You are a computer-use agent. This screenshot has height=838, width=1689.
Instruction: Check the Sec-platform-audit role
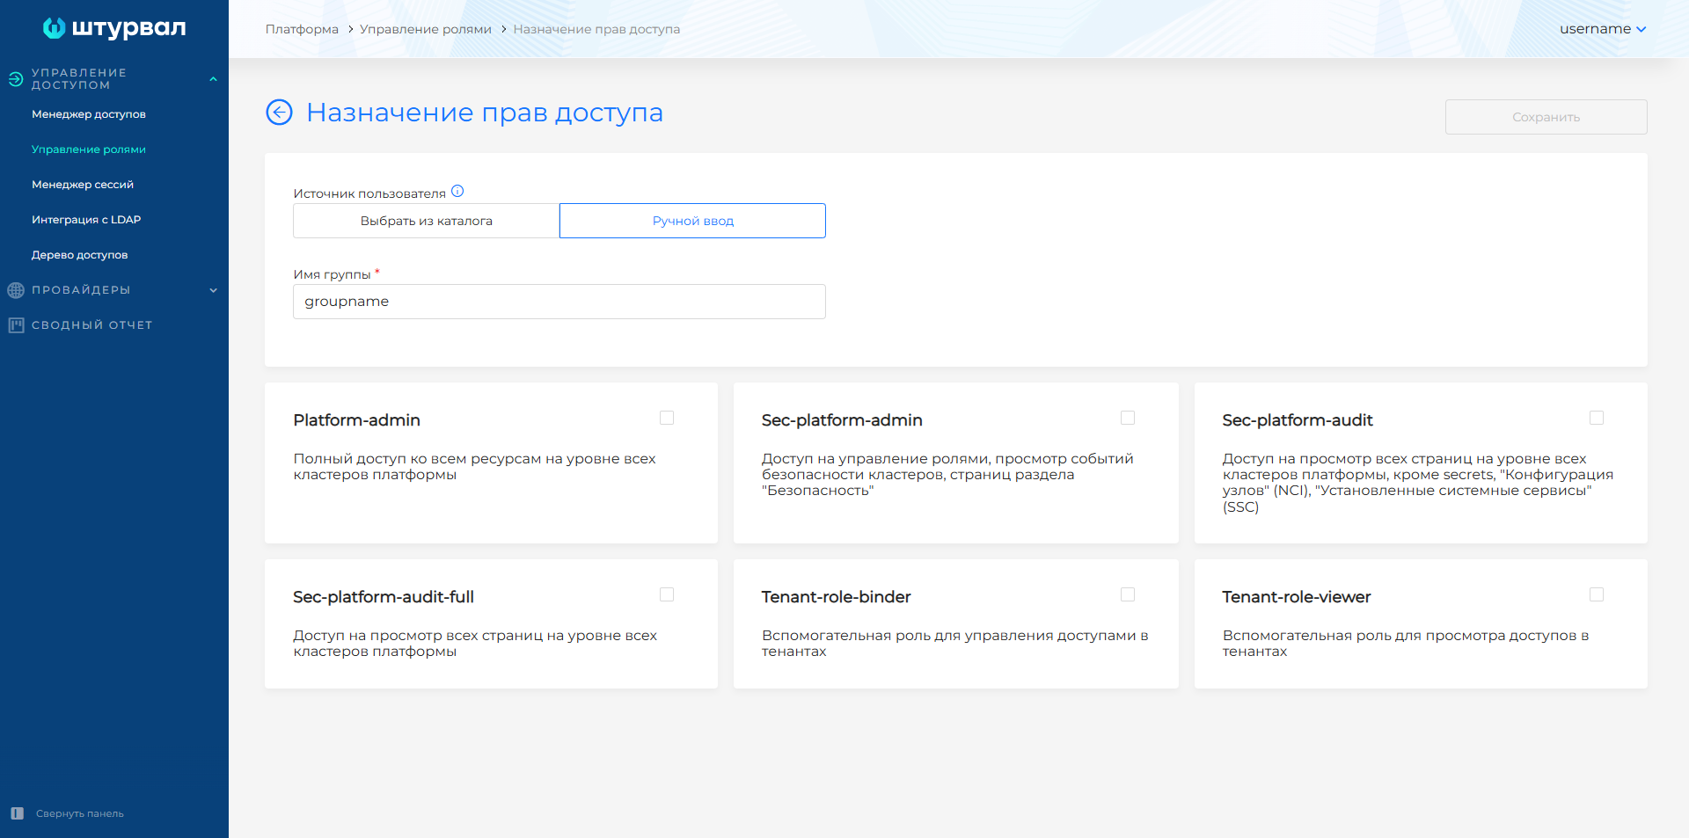click(x=1597, y=419)
